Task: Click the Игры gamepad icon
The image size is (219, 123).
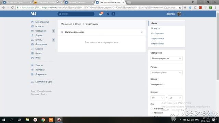Action: (33, 58)
